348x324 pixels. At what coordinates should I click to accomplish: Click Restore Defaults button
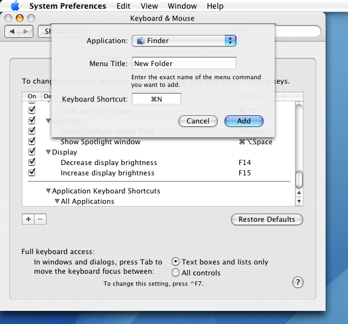coord(267,220)
